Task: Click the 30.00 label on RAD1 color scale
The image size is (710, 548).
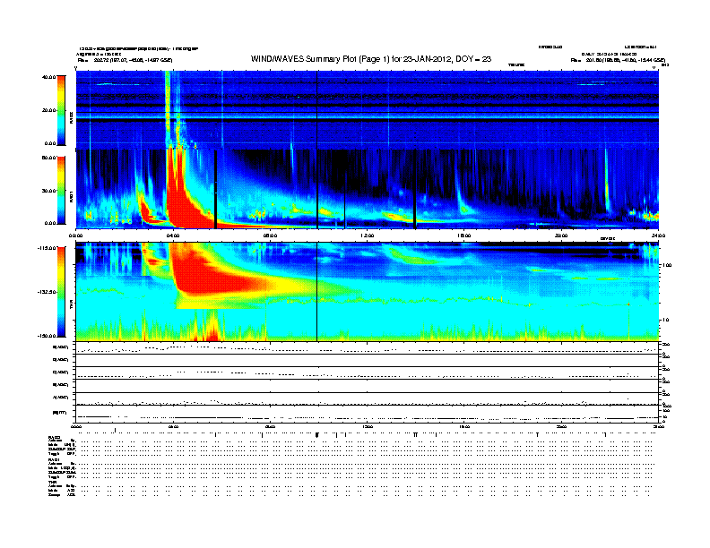Action: tap(49, 191)
